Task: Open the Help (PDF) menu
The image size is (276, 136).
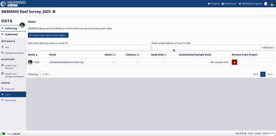Action: coord(240,133)
